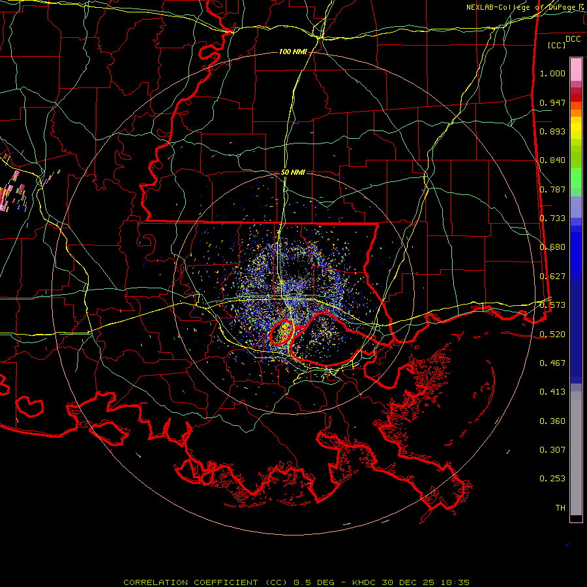
Task: Click the (CC) abbreviation in the bottom caption
Action: pos(275,582)
